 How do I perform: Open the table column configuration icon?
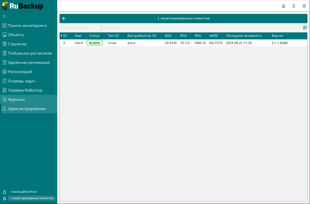305,28
